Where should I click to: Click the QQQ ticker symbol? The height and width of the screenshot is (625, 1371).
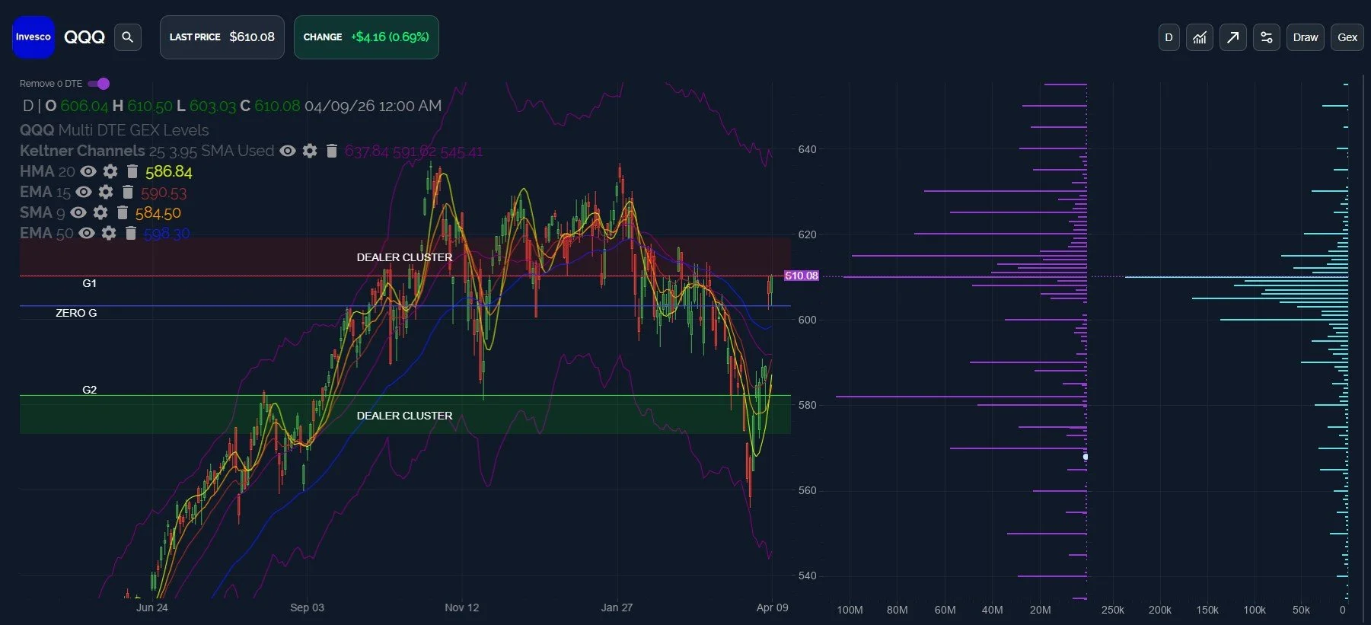tap(84, 37)
